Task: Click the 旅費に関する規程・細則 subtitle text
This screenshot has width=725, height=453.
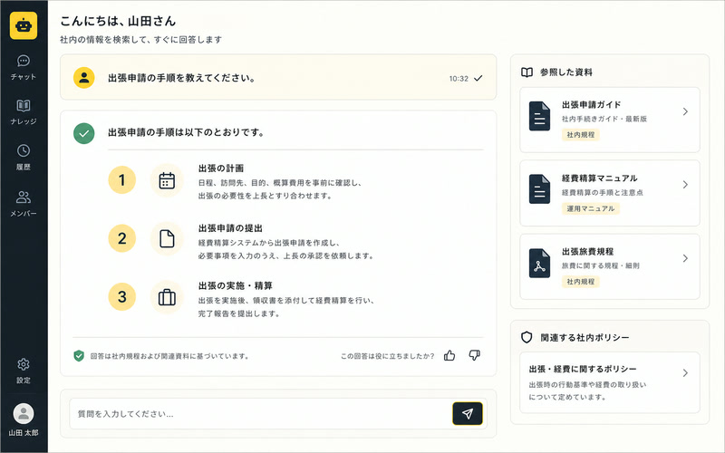Action: pos(601,265)
